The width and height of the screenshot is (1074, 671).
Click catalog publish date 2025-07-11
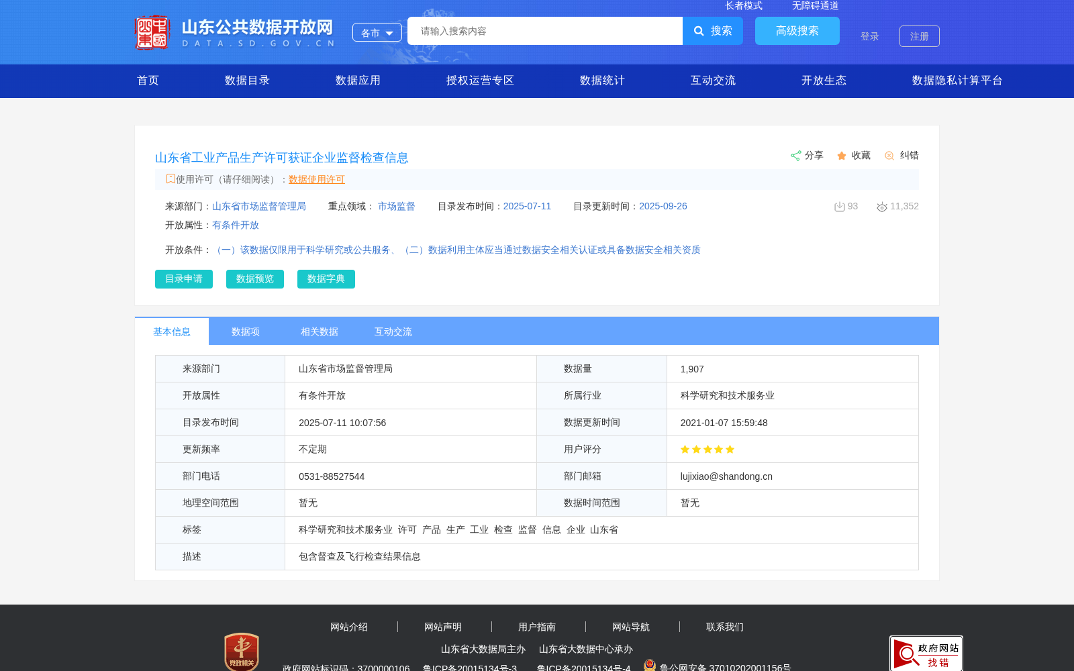527,206
